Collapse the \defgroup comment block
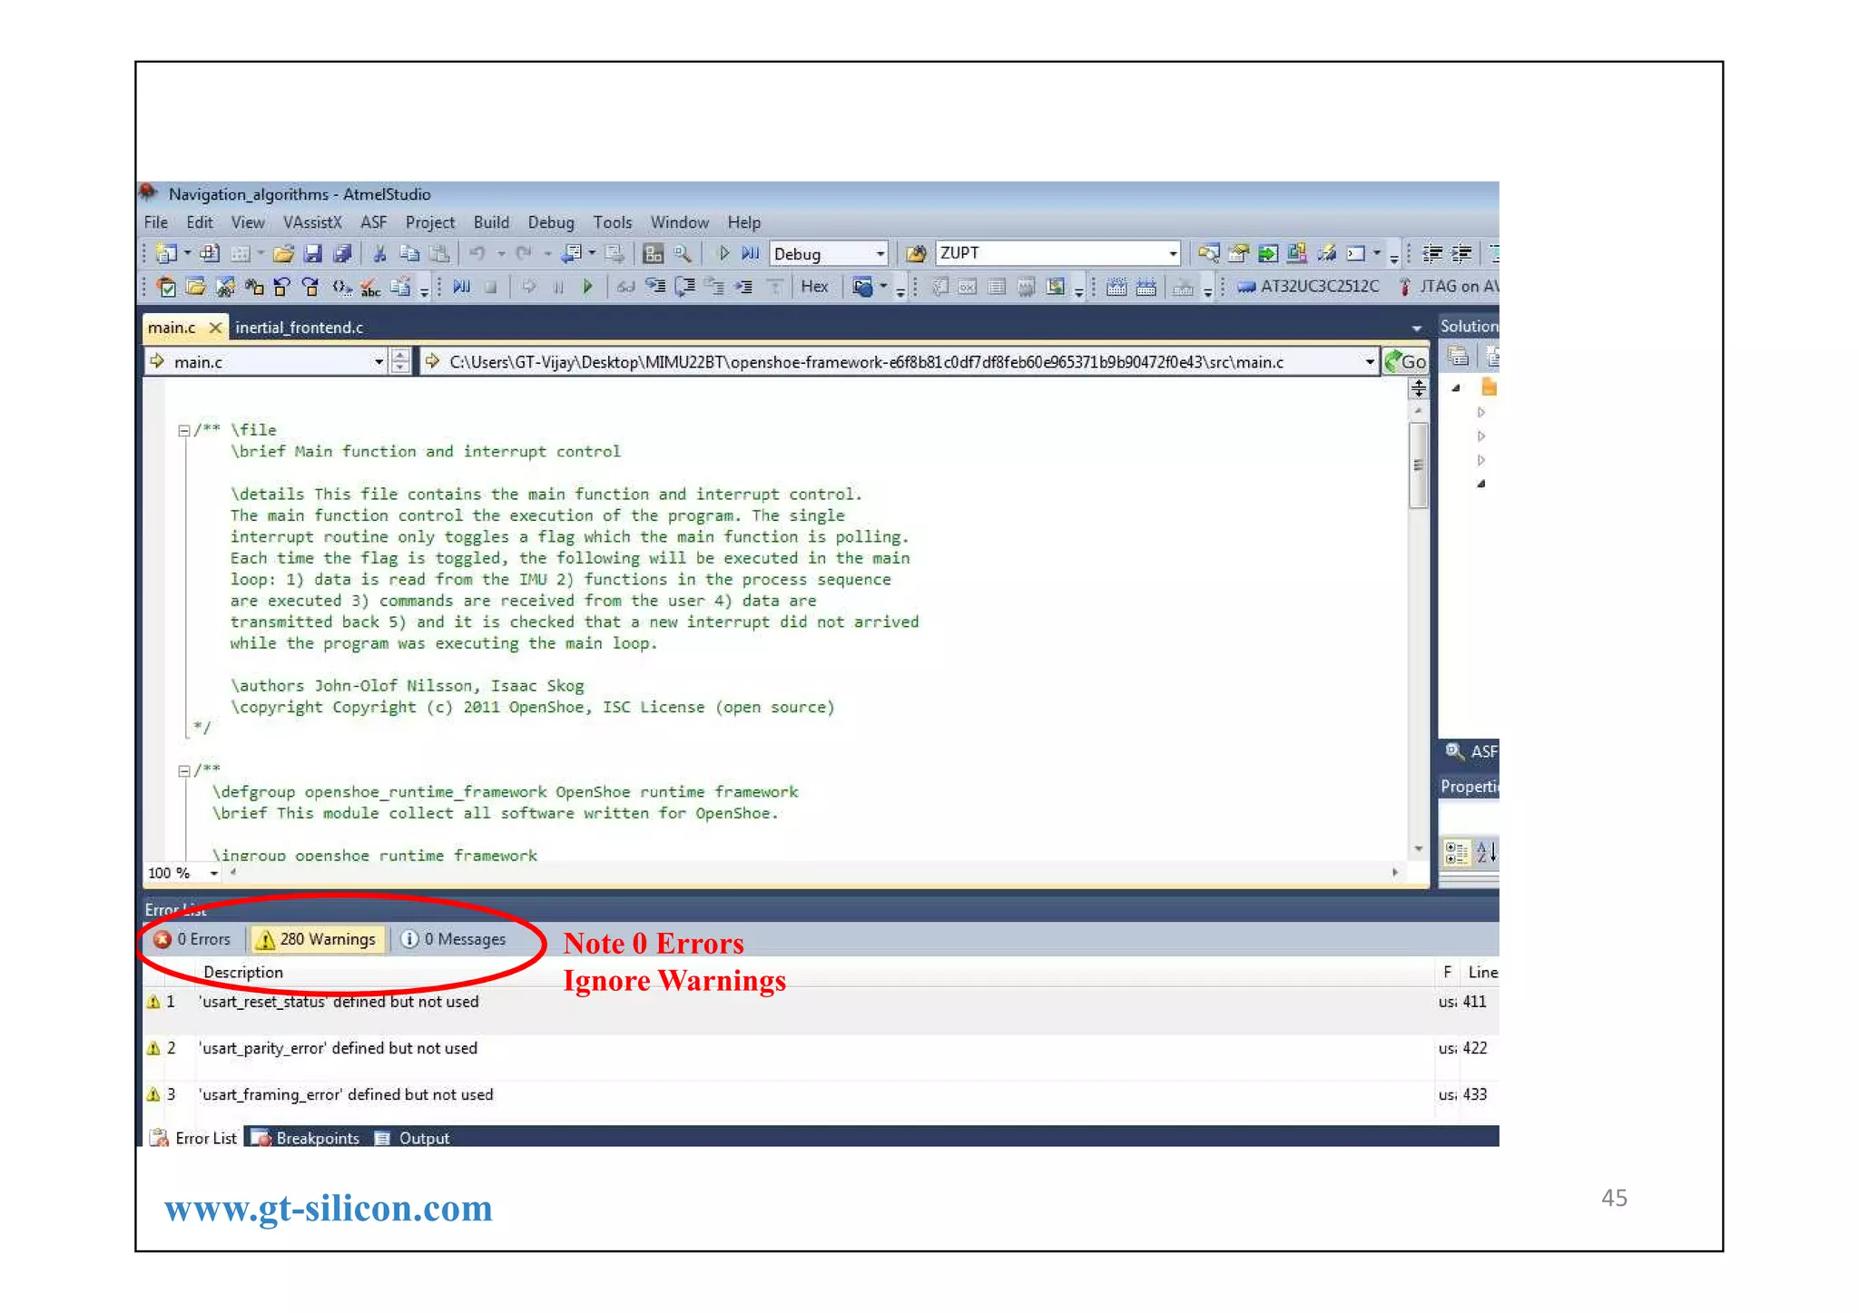1859x1313 pixels. point(184,771)
